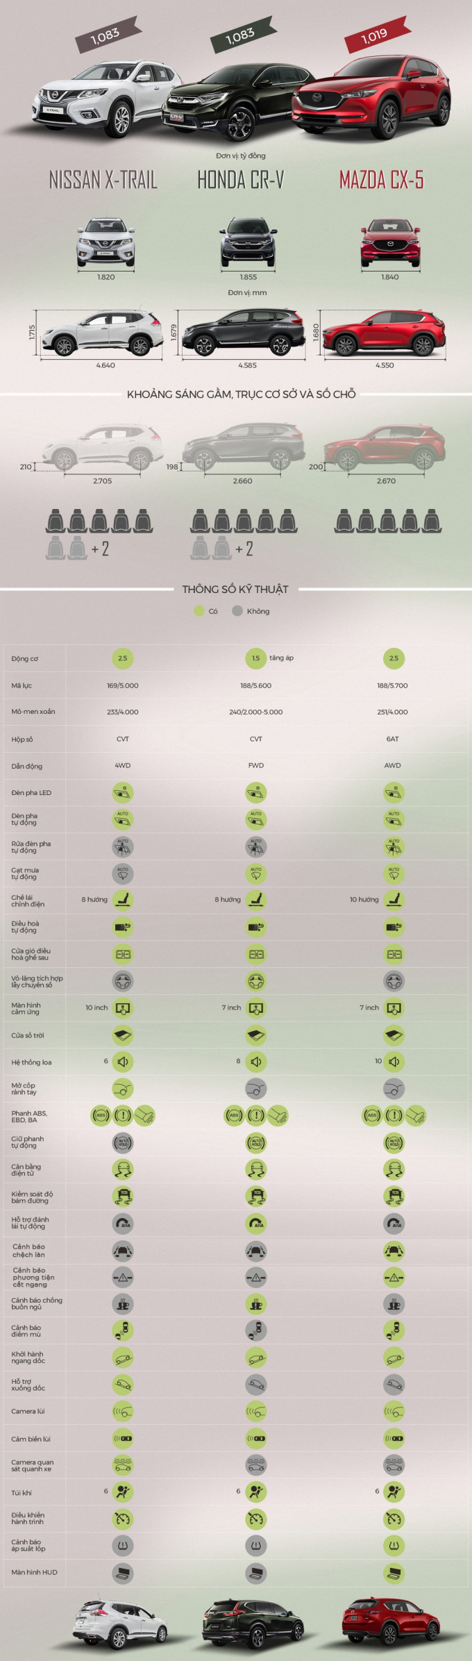Click the Nissan X-Trail power seat icon
The image size is (472, 1661).
point(123,900)
